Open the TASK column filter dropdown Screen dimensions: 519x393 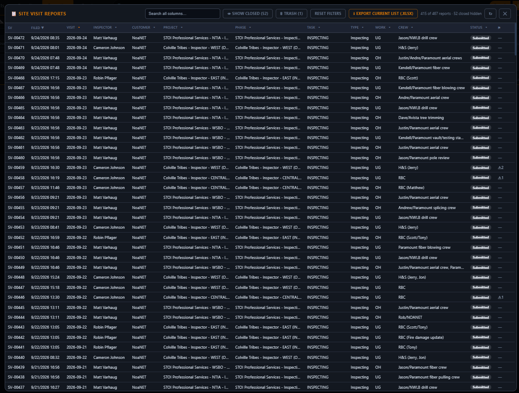(x=319, y=28)
